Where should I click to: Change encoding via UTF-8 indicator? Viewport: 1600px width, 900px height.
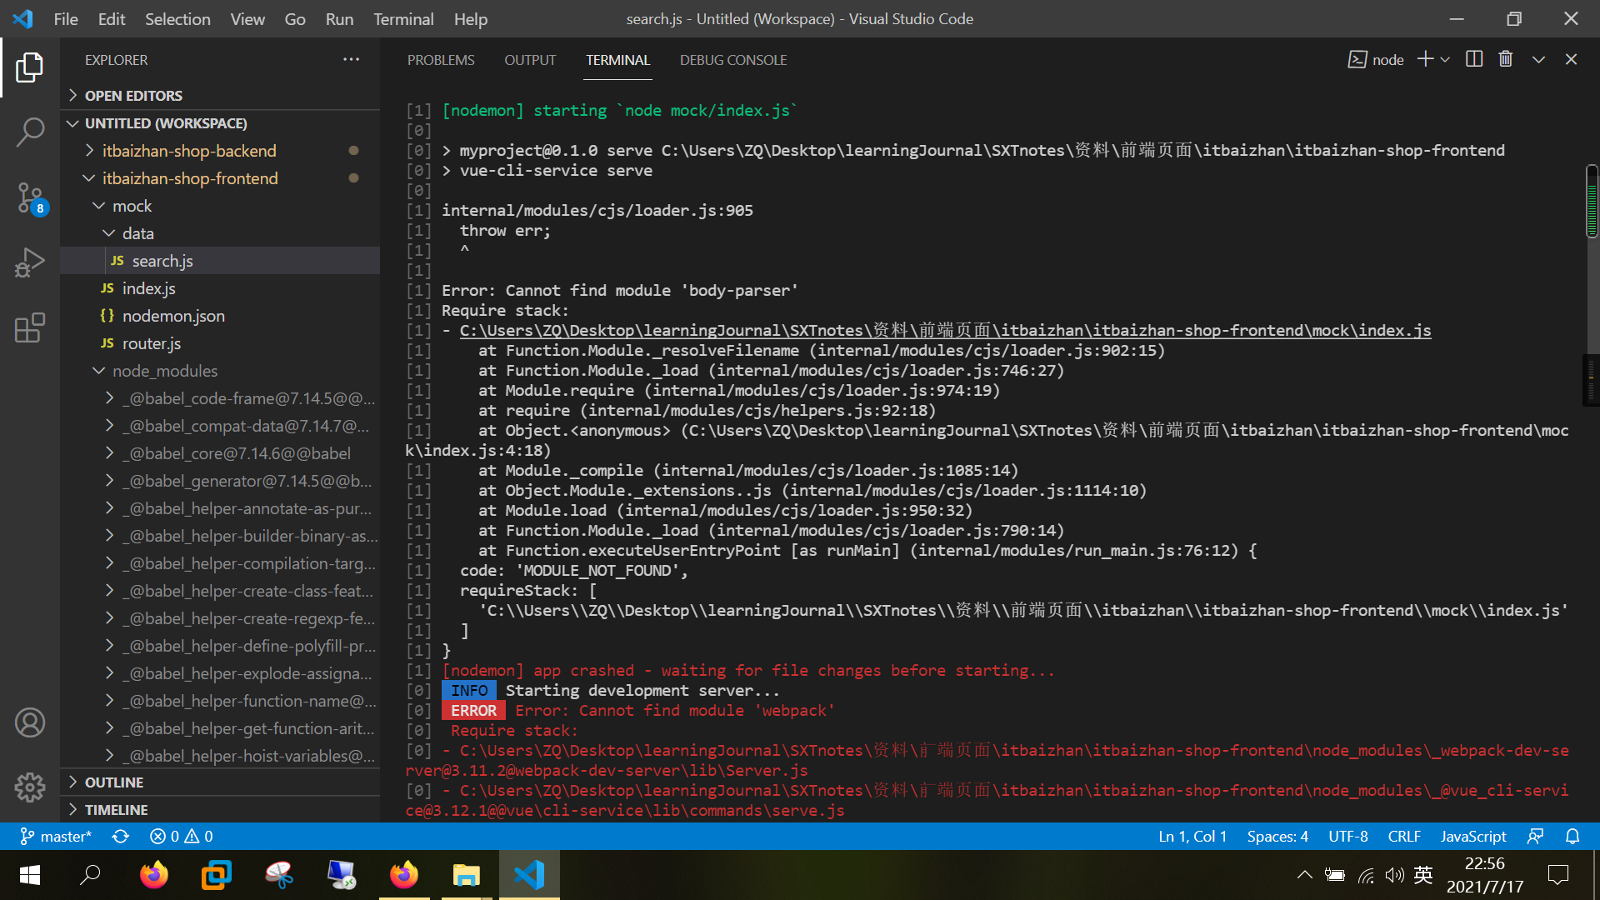1348,836
